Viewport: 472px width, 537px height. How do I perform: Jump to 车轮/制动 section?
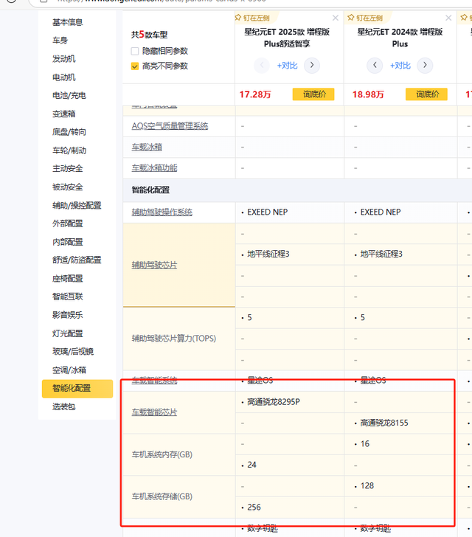(69, 150)
